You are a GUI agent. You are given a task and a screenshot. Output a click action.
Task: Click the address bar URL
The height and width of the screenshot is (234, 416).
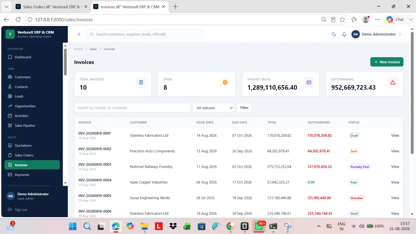point(64,19)
